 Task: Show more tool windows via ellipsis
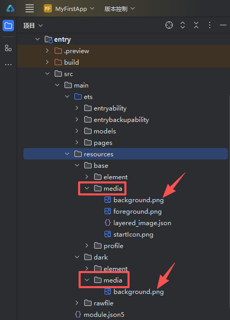click(8, 65)
